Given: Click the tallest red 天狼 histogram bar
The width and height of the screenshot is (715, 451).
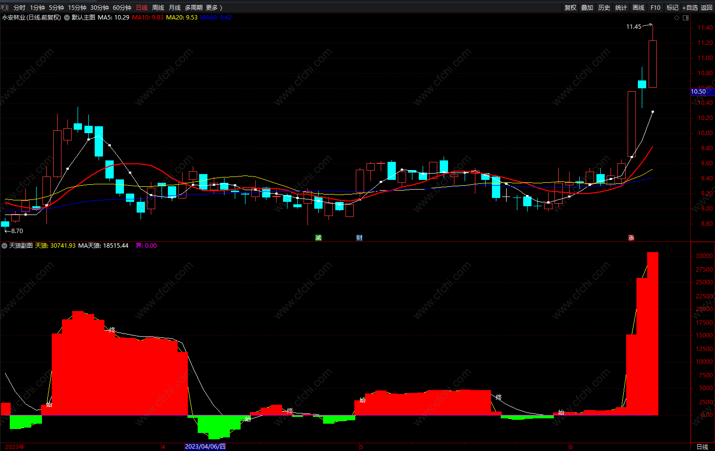Looking at the screenshot, I should (x=653, y=333).
